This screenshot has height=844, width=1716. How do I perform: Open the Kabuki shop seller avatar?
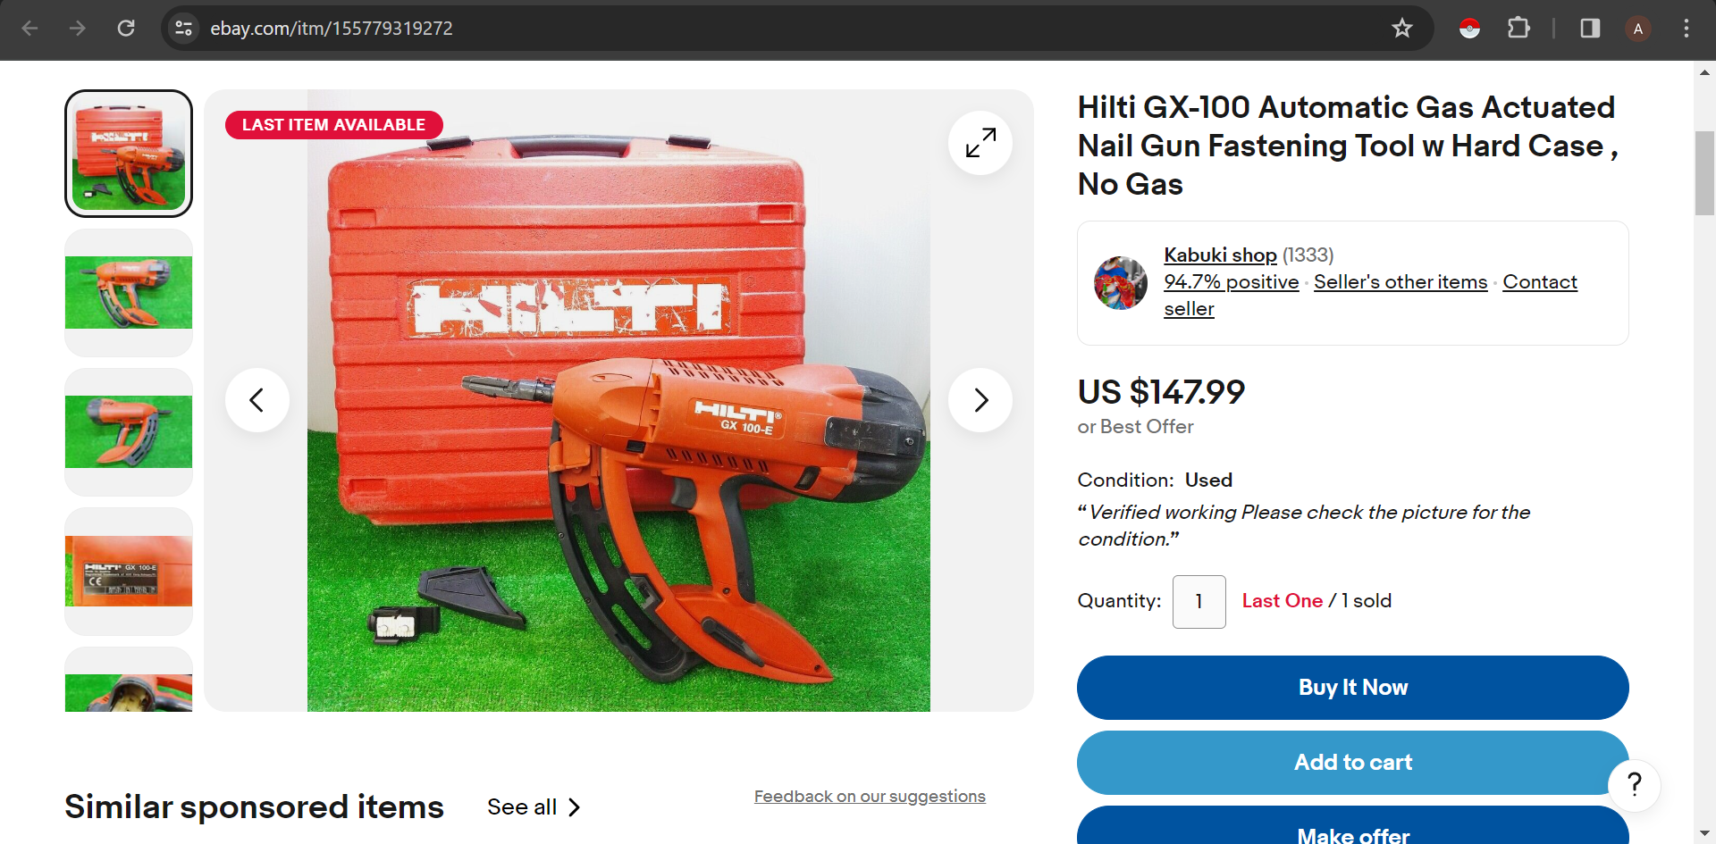1121,283
